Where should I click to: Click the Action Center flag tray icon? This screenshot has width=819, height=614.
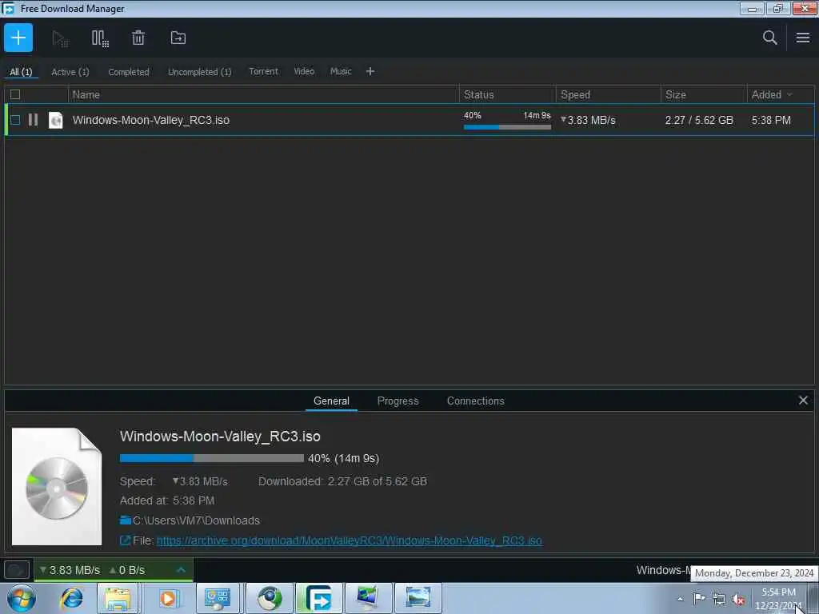tap(699, 598)
